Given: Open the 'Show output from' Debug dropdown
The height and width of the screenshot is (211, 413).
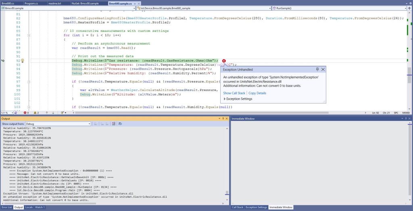Looking at the screenshot, I should pyautogui.click(x=90, y=124).
